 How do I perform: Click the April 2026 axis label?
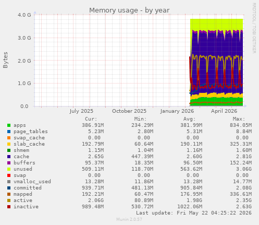pos(224,111)
